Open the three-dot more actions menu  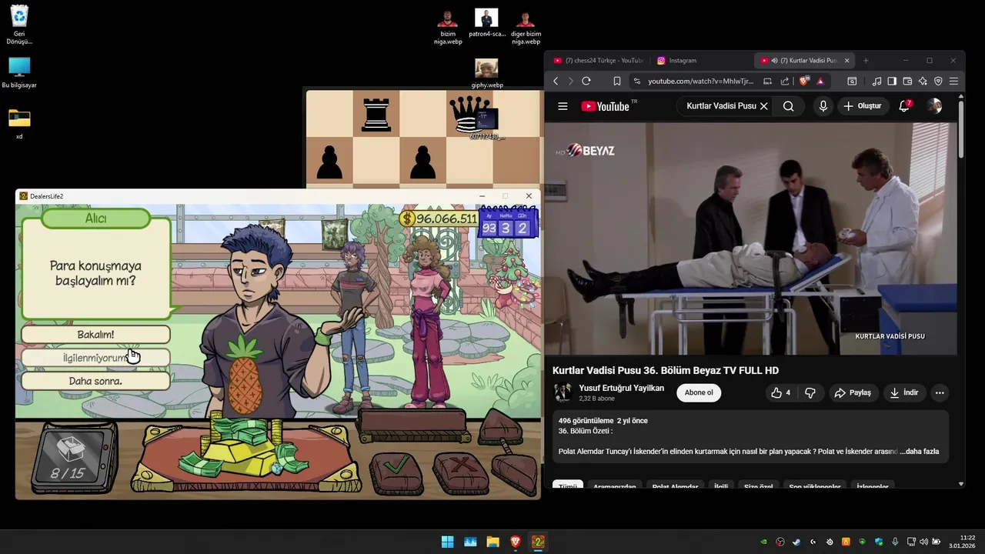pyautogui.click(x=940, y=392)
